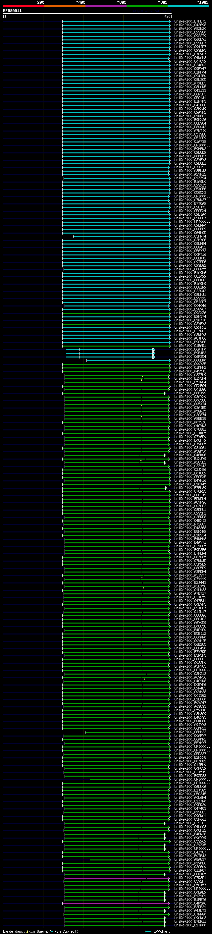Click the orange ~40% identity color band

coord(65,6)
